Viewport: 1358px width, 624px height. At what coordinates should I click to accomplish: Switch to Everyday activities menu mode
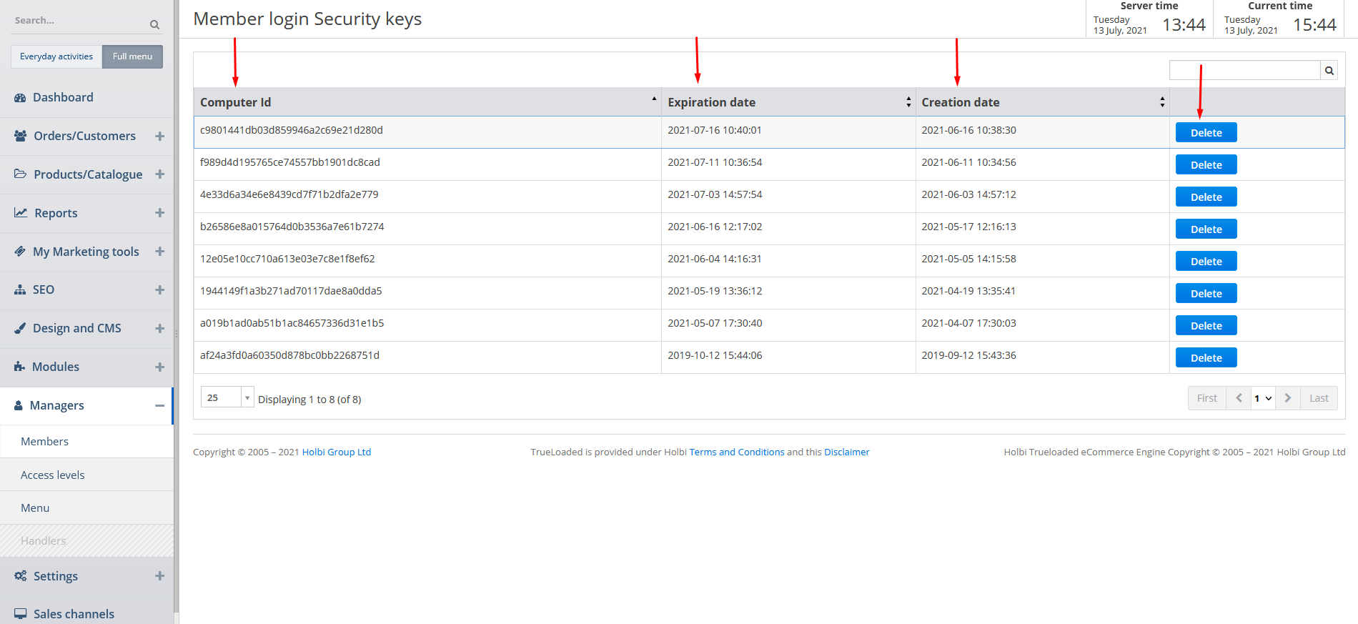coord(56,56)
